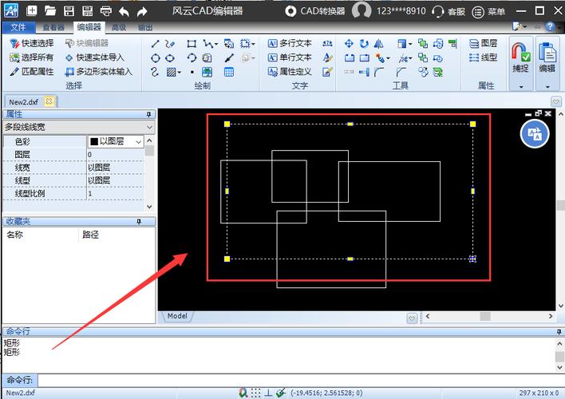This screenshot has height=399, width=565.
Task: Open the 菜单 menu dropdown
Action: [490, 12]
